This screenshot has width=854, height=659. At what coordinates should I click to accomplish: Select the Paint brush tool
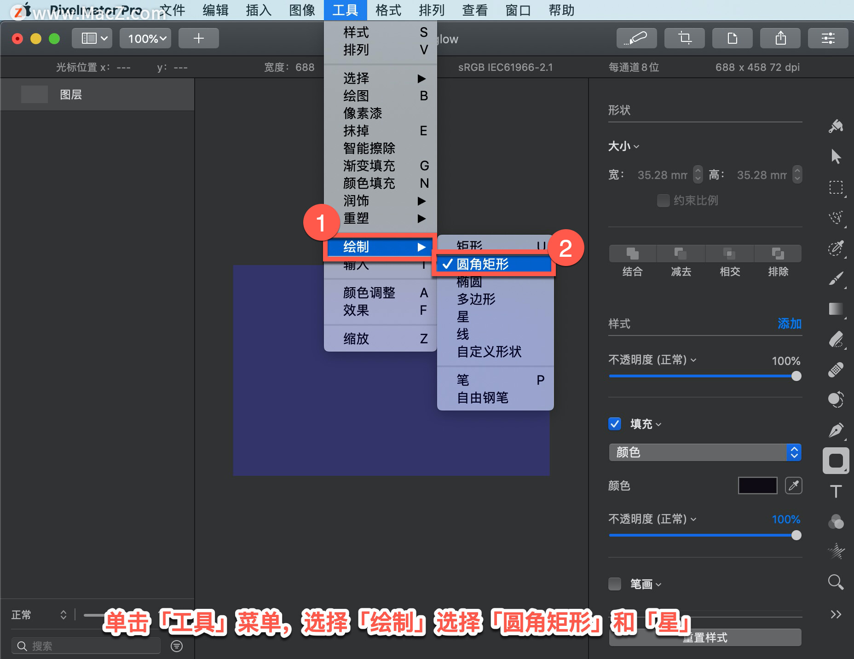coord(836,278)
